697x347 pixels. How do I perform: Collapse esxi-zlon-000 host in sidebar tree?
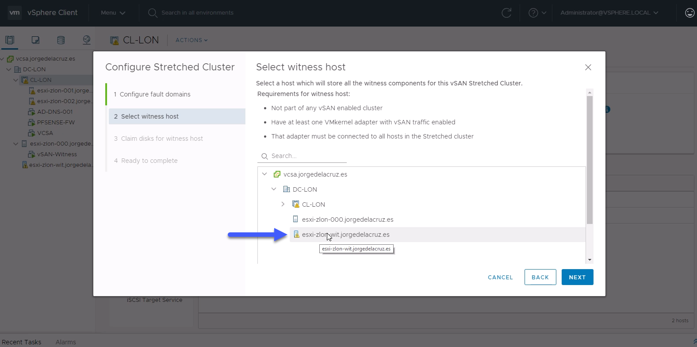(16, 143)
